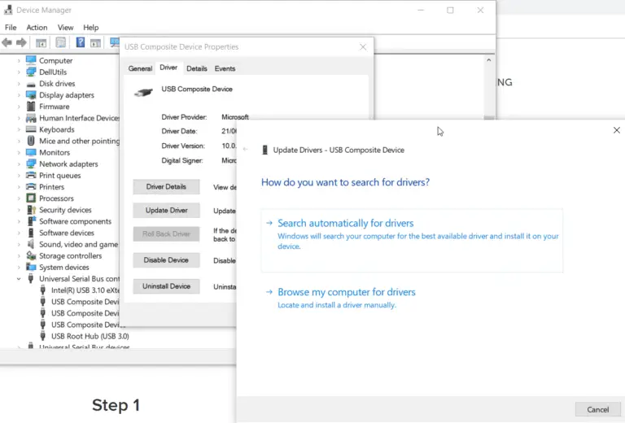Click the scrollbar up arrow in Device Manager
The width and height of the screenshot is (625, 423).
pos(488,60)
